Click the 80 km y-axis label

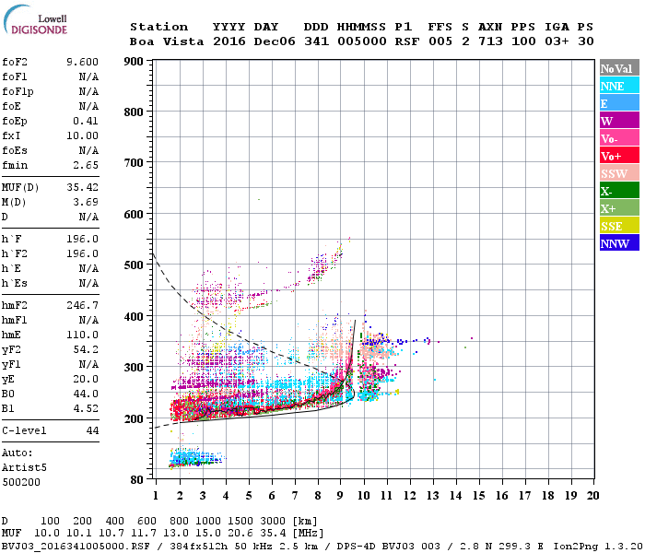[137, 480]
